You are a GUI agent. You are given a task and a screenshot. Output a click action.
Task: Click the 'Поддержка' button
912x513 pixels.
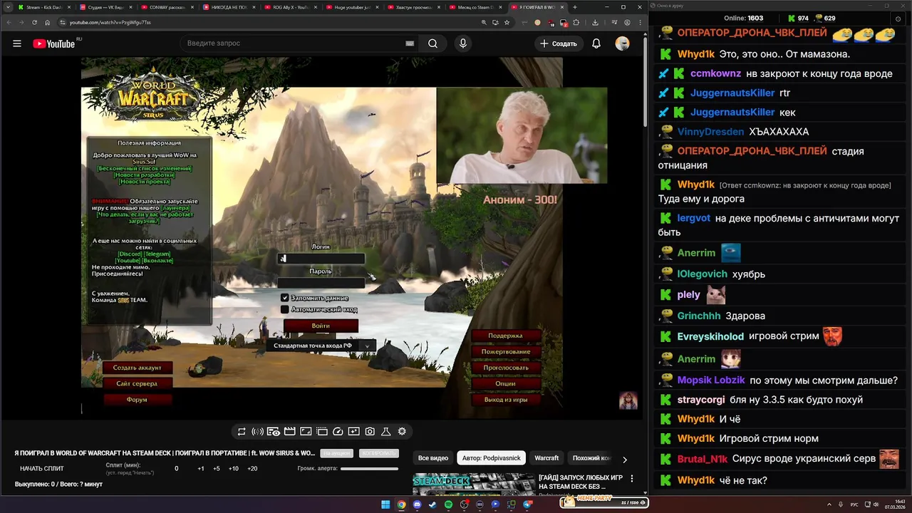(x=505, y=336)
